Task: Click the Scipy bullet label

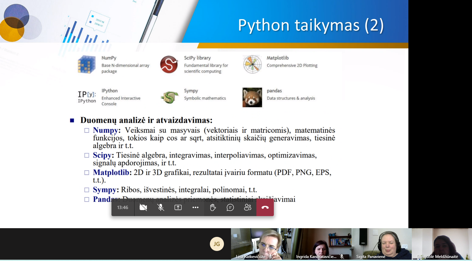Action: 103,155
